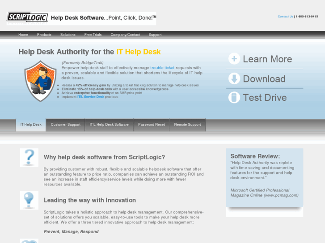This screenshot has width=325, height=243.
Task: Follow the trouble ticket link
Action: [162, 68]
